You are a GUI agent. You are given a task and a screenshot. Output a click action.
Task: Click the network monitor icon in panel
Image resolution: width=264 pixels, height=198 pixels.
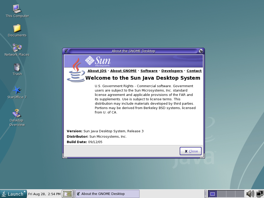(259, 194)
